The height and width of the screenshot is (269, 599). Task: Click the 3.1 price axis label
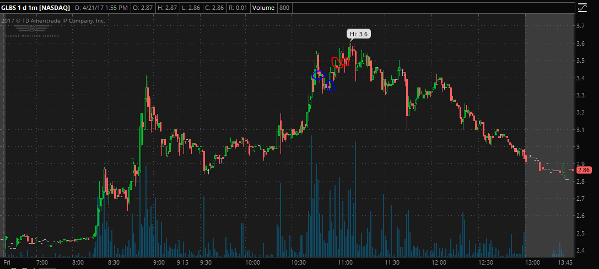582,130
